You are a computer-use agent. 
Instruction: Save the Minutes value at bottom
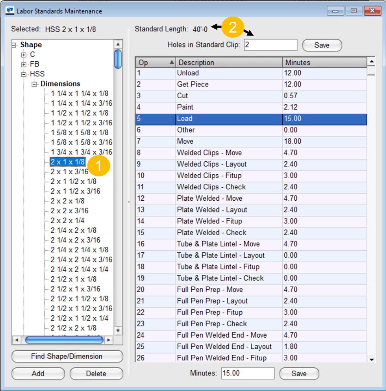coord(299,374)
